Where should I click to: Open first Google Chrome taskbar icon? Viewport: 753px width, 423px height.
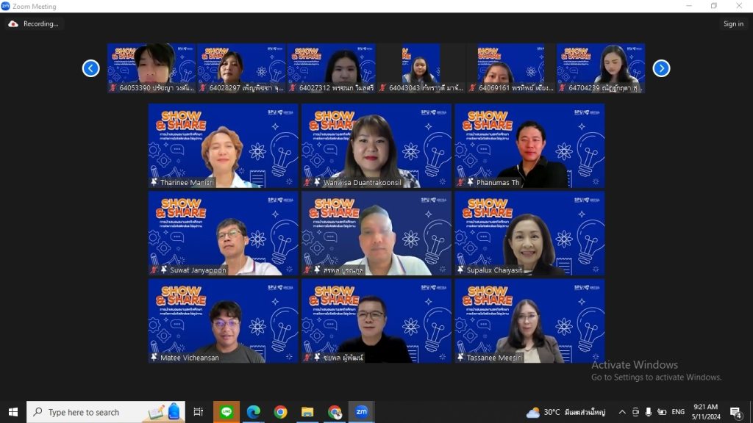pos(280,412)
